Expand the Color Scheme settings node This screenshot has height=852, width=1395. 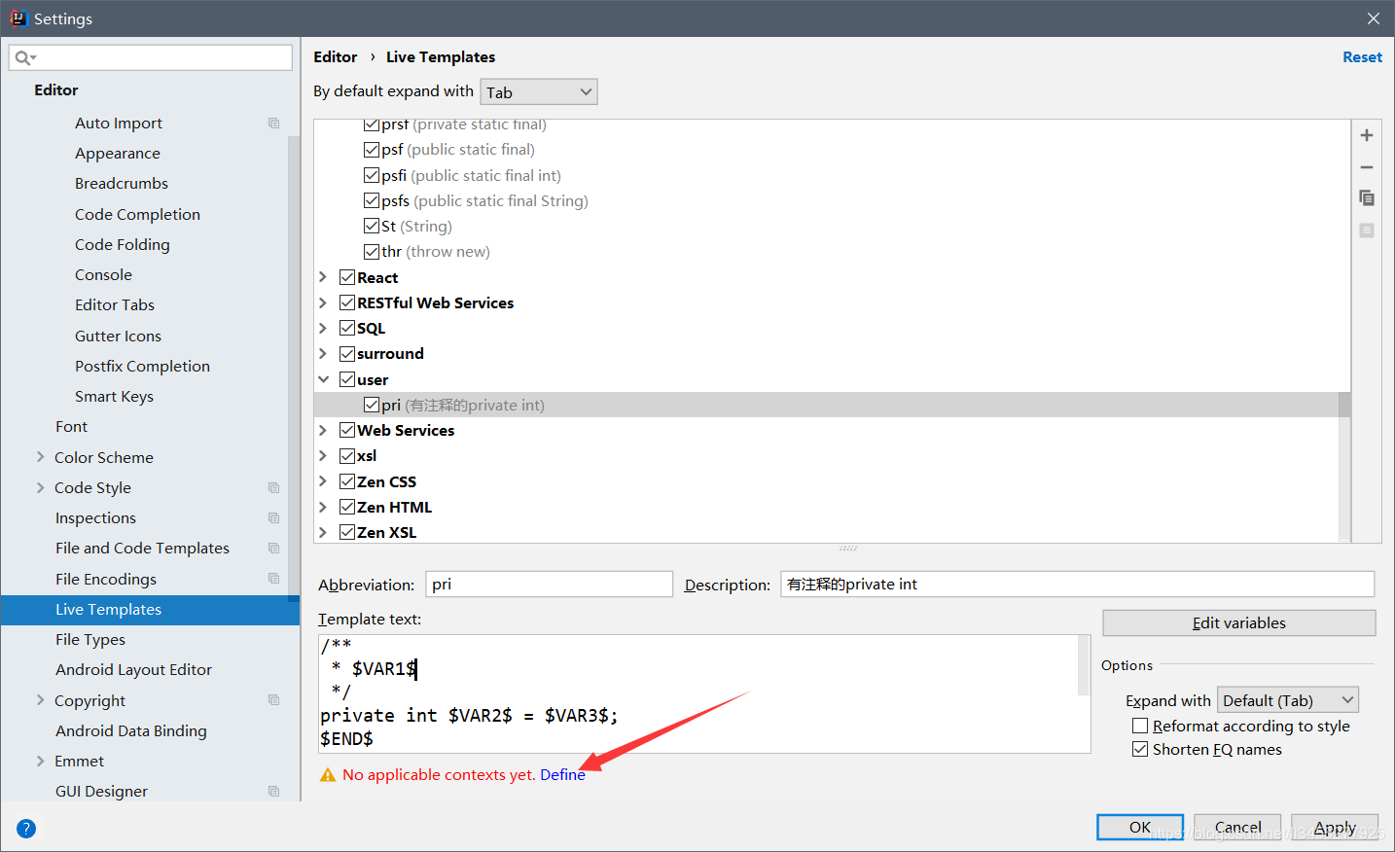tap(40, 457)
